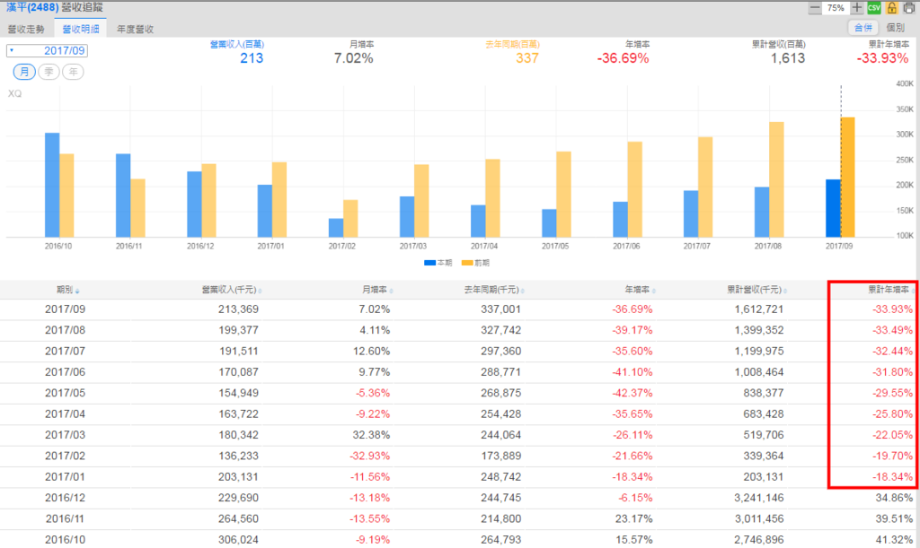Open the 年度營收 tab

(135, 30)
